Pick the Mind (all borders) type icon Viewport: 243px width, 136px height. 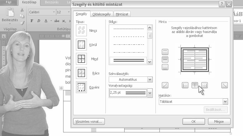(81, 59)
